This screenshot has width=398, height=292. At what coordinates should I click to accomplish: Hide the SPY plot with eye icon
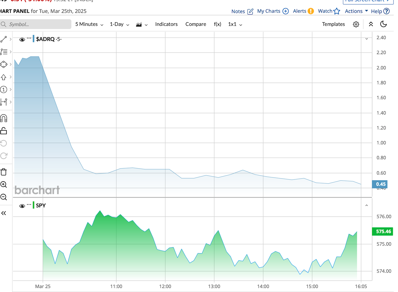22,206
